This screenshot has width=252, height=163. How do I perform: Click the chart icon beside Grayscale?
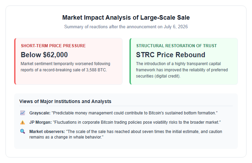click(23, 113)
